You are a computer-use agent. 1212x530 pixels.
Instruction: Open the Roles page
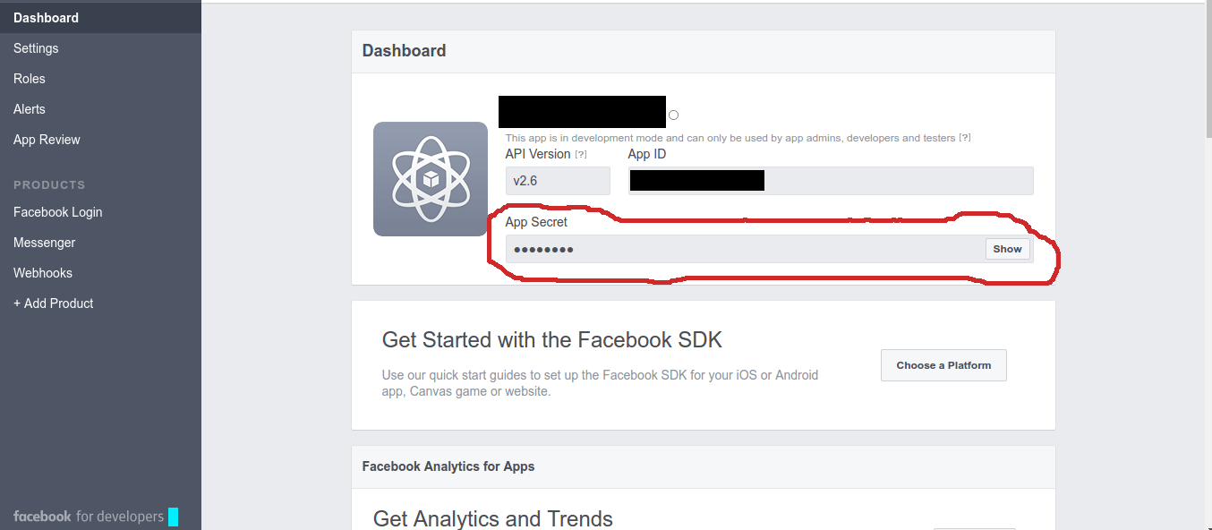pyautogui.click(x=29, y=78)
